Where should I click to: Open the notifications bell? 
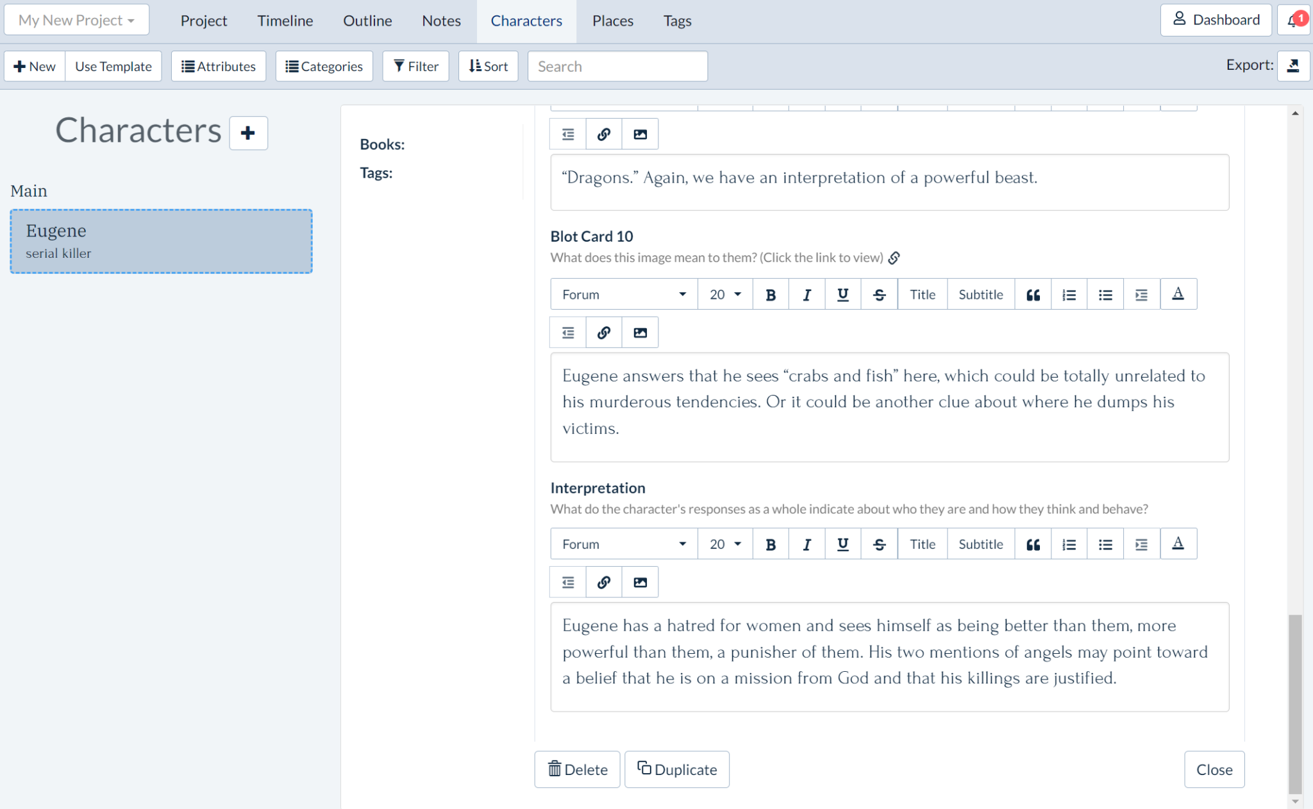[x=1294, y=21]
